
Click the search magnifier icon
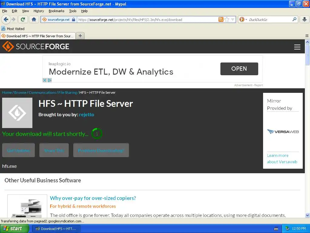(x=294, y=19)
